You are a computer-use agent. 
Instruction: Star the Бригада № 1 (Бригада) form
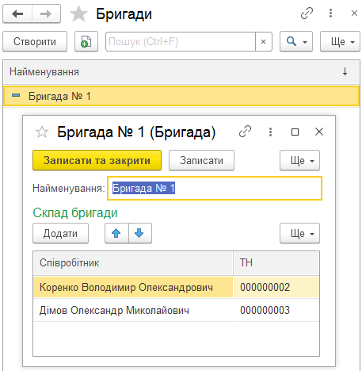tap(42, 132)
